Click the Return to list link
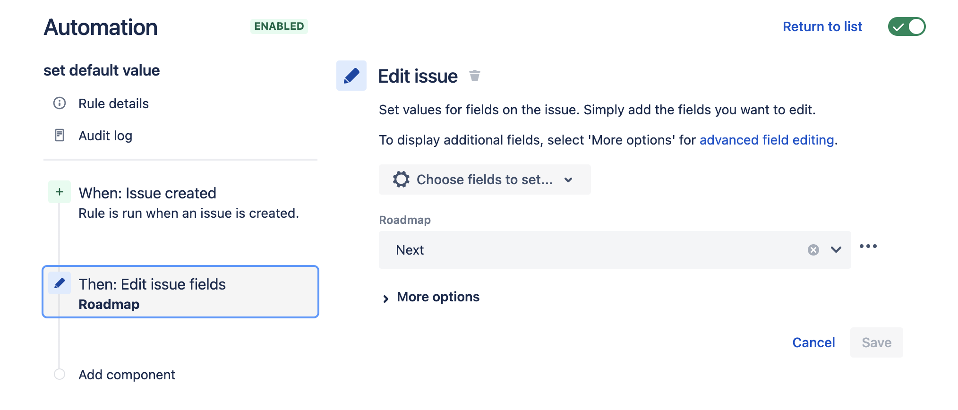Screen dimensions: 958x410 coord(822,26)
